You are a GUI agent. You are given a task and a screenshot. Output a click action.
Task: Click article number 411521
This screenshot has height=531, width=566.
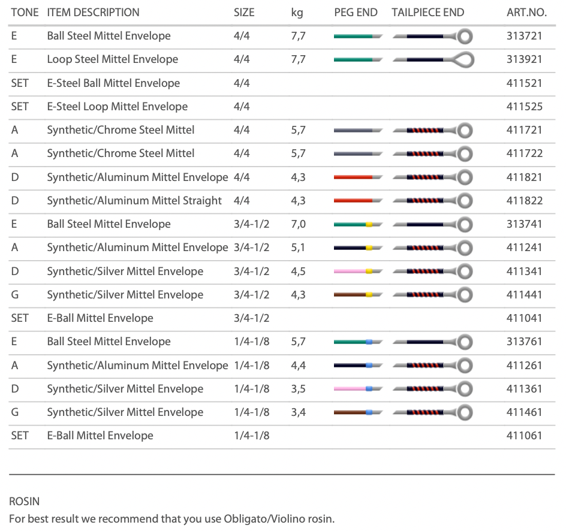pos(524,83)
